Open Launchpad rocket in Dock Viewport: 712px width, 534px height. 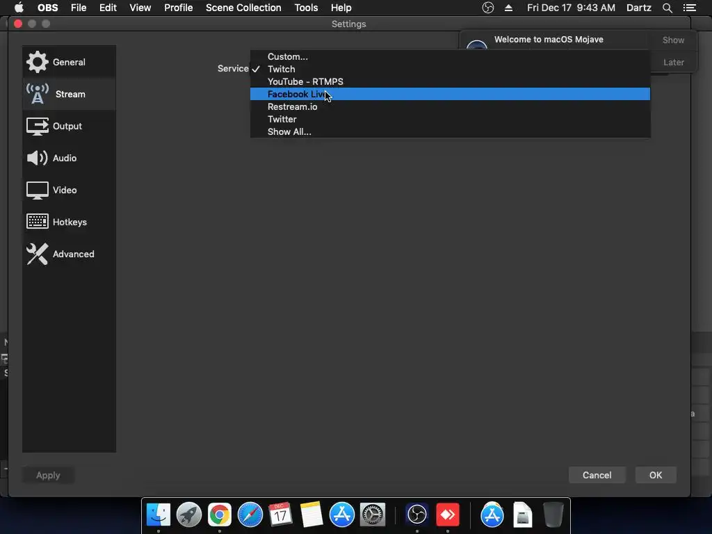tap(189, 515)
